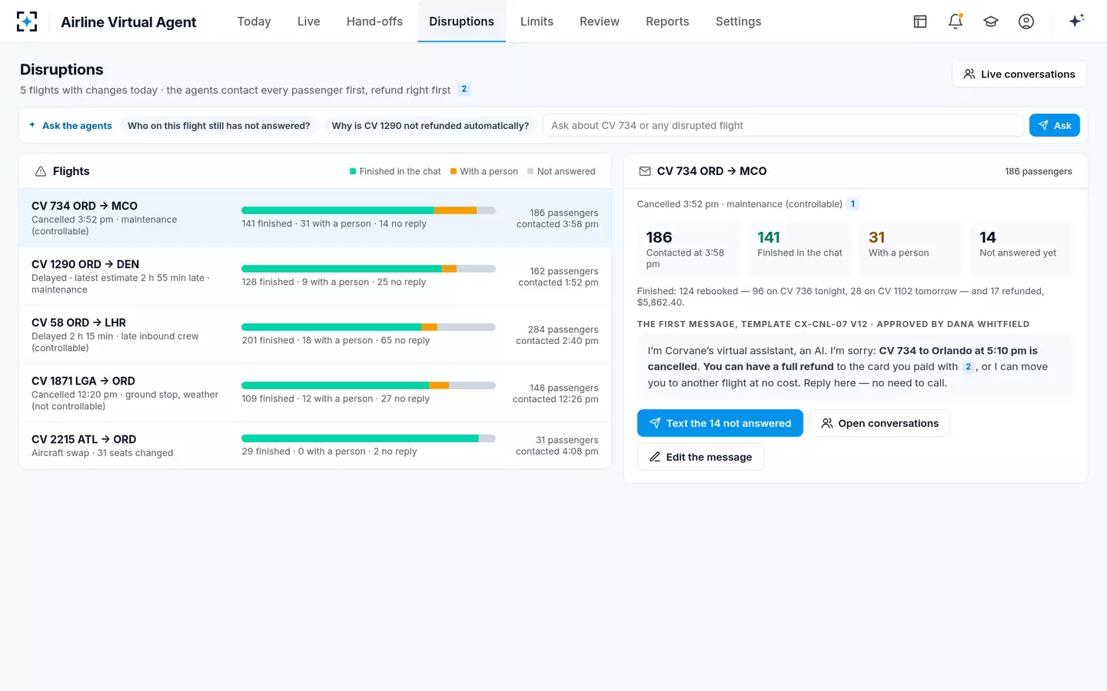Click the warning triangle icon beside Flights
1107x691 pixels.
click(41, 171)
